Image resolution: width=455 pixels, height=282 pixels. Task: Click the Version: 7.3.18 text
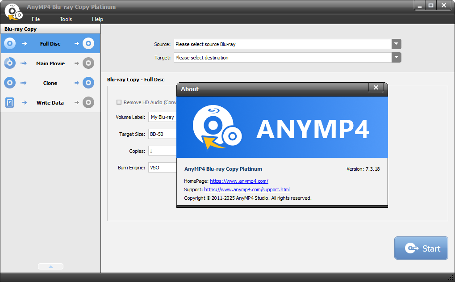[x=363, y=169]
